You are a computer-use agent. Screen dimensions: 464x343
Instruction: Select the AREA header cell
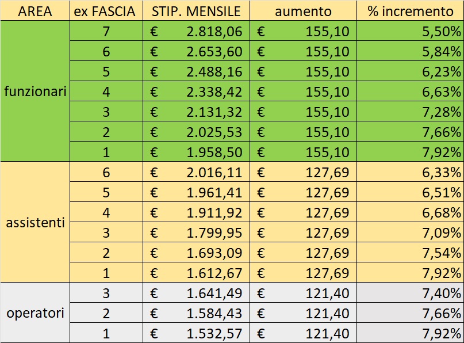[35, 11]
